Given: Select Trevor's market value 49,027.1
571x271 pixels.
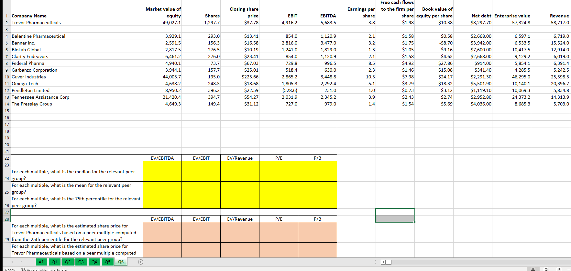Looking at the screenshot, I should [162, 23].
